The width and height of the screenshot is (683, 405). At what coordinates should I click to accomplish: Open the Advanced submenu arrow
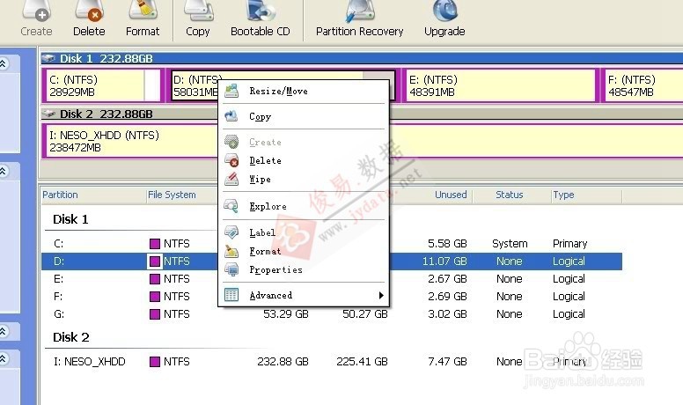[381, 295]
